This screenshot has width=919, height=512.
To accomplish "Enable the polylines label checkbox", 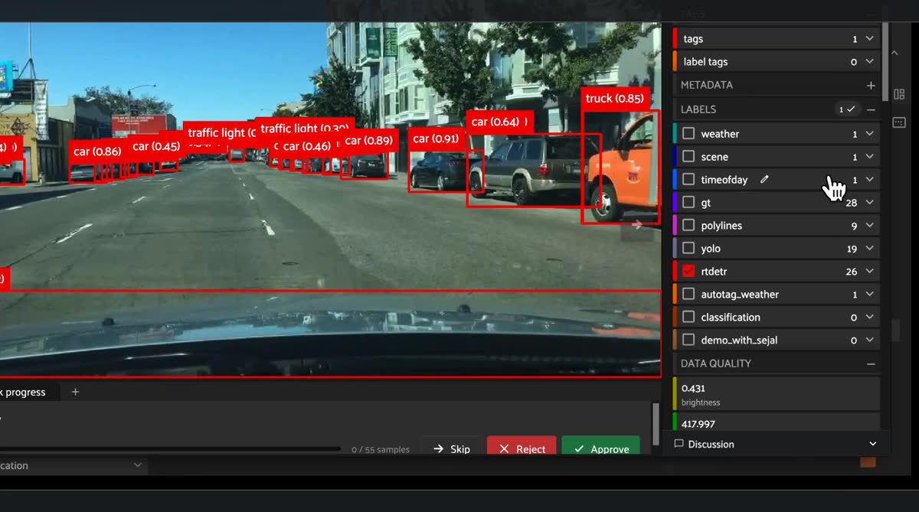I will point(688,225).
